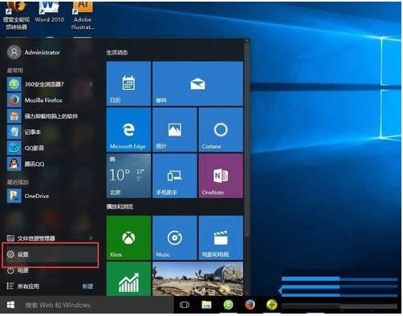Click the 播放和浏览 group heading
The width and height of the screenshot is (403, 316).
pos(120,207)
